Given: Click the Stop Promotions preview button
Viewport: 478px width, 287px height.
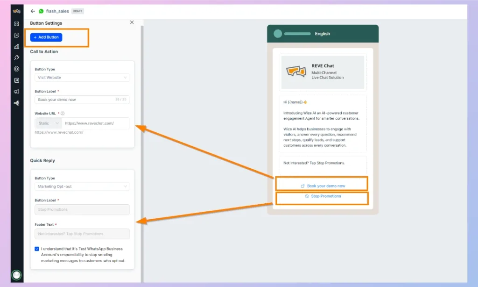Looking at the screenshot, I should click(x=322, y=196).
